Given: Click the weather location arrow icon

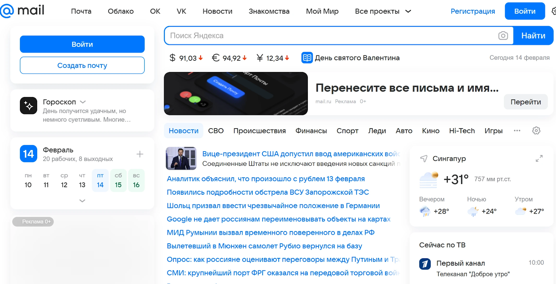Looking at the screenshot, I should 424,159.
